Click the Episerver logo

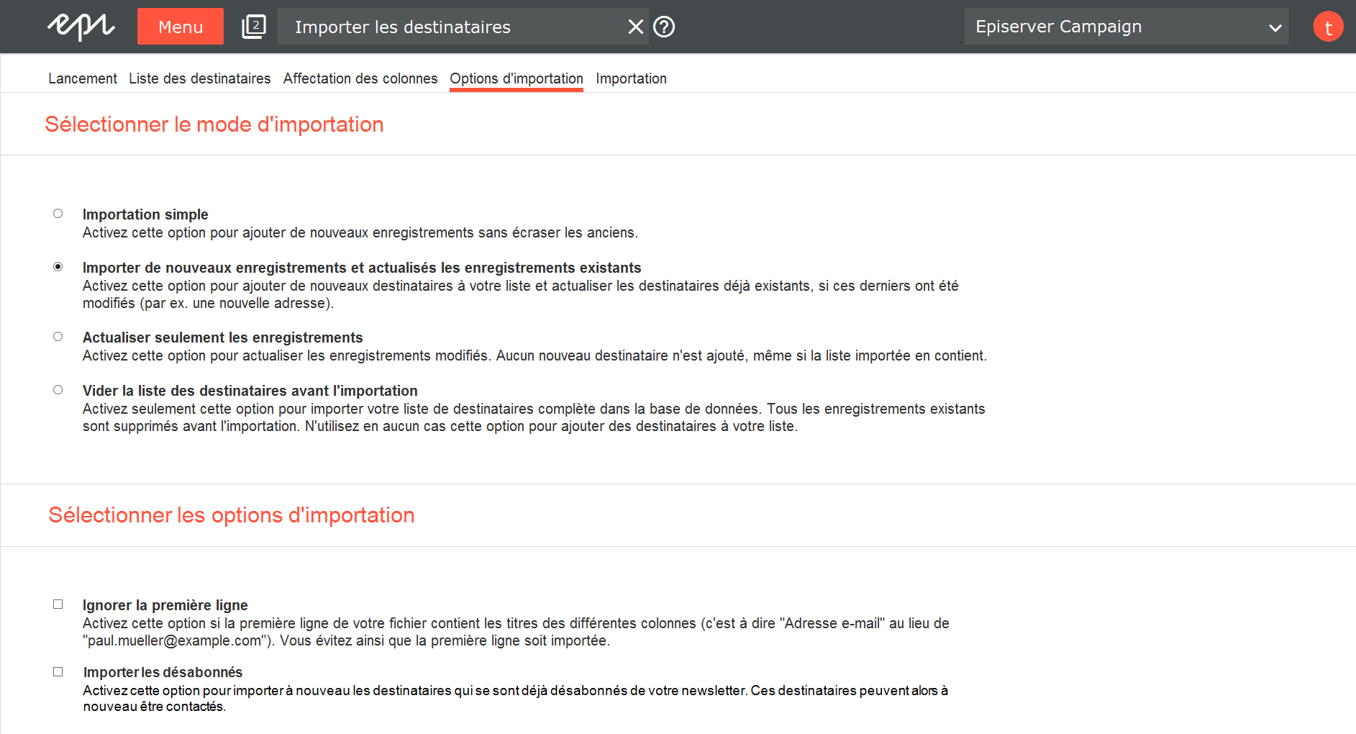tap(81, 27)
